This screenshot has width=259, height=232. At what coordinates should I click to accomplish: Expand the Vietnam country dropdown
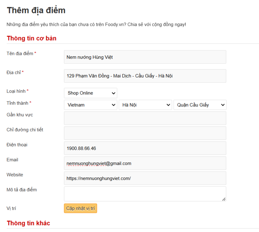point(90,105)
